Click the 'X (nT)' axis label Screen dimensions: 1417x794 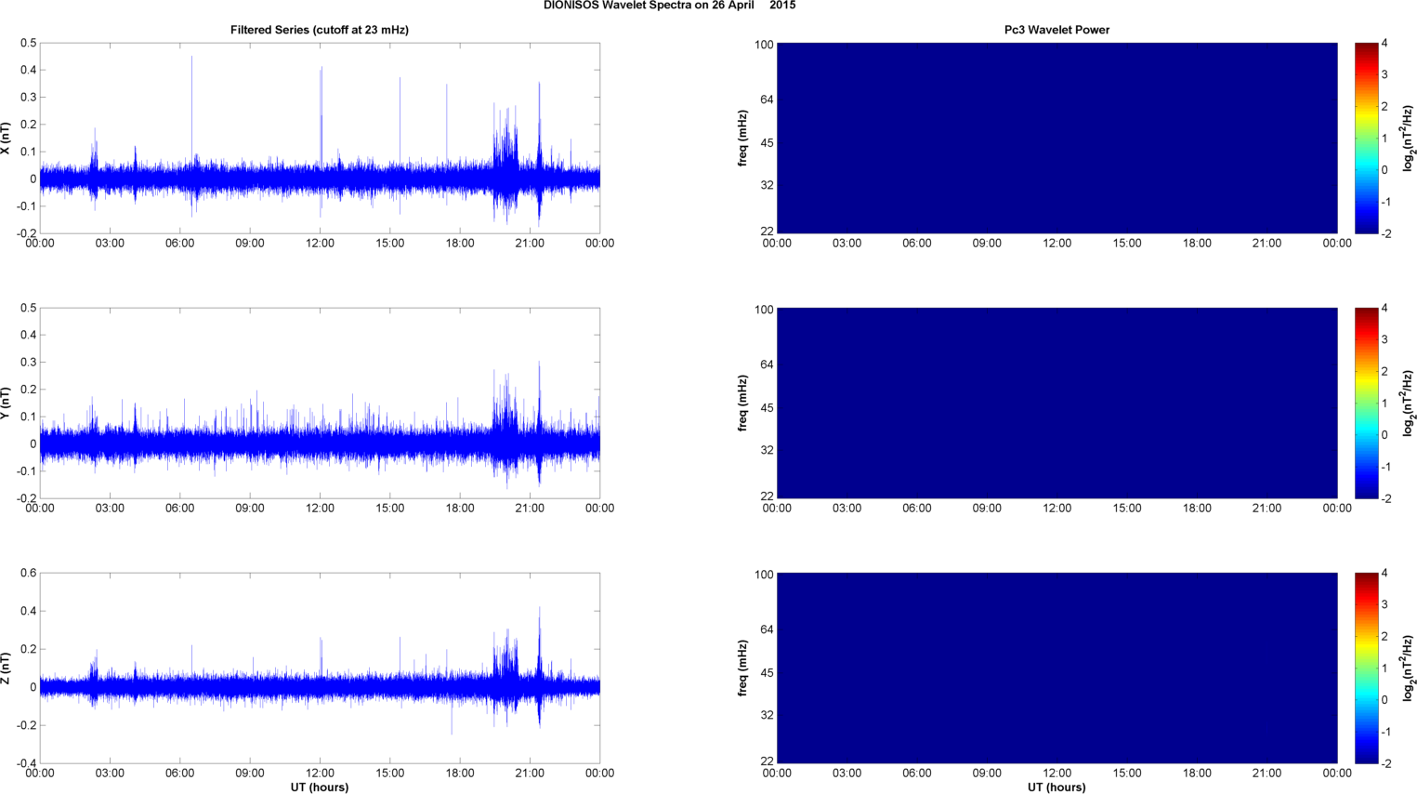[x=7, y=139]
